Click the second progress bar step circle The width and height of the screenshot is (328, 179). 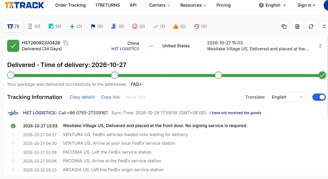click(x=114, y=75)
